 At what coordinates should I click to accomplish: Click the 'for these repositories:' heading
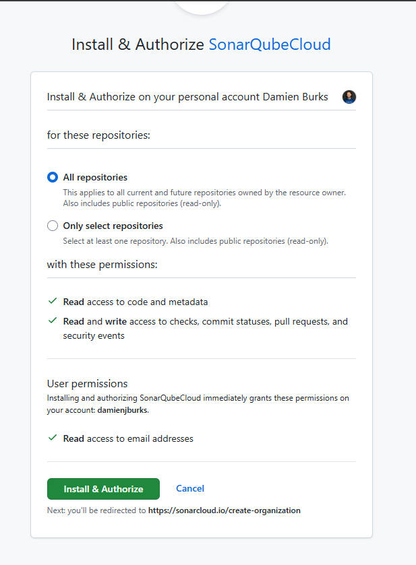(98, 135)
